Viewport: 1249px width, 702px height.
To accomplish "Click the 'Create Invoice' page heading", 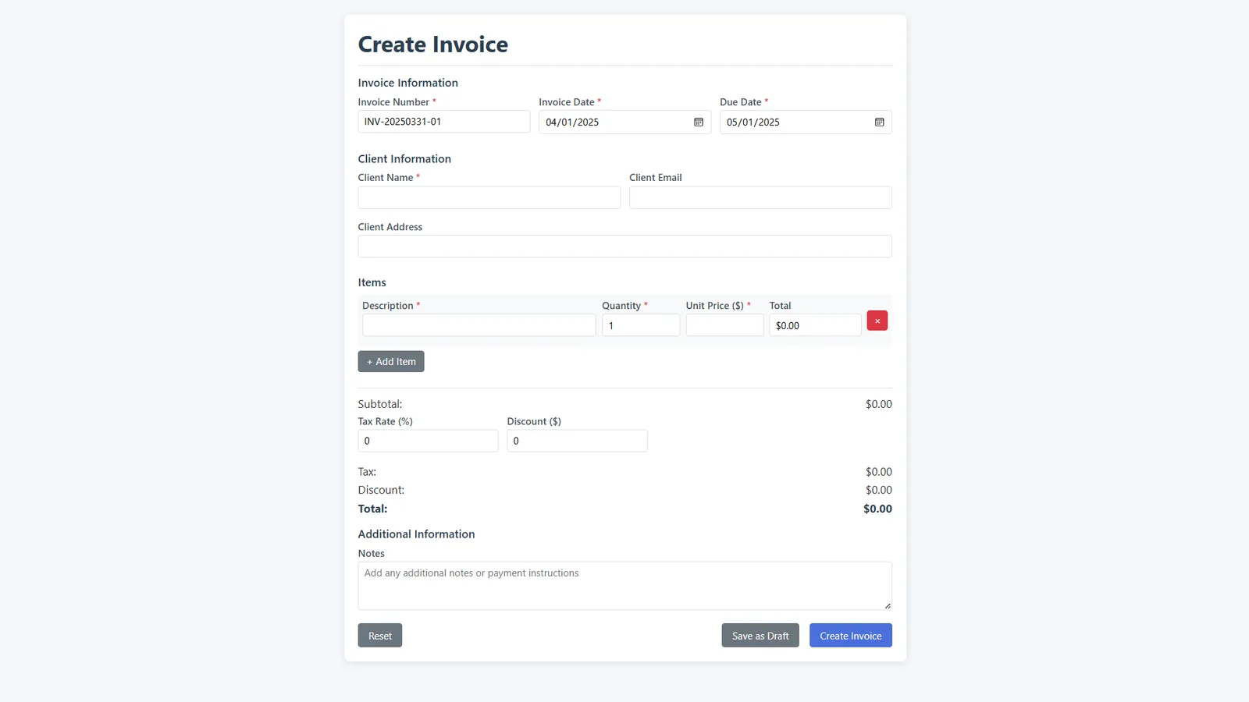I will [433, 44].
